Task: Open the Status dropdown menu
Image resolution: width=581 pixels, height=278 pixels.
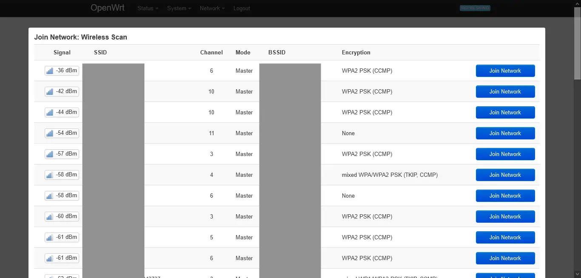Action: (x=147, y=8)
